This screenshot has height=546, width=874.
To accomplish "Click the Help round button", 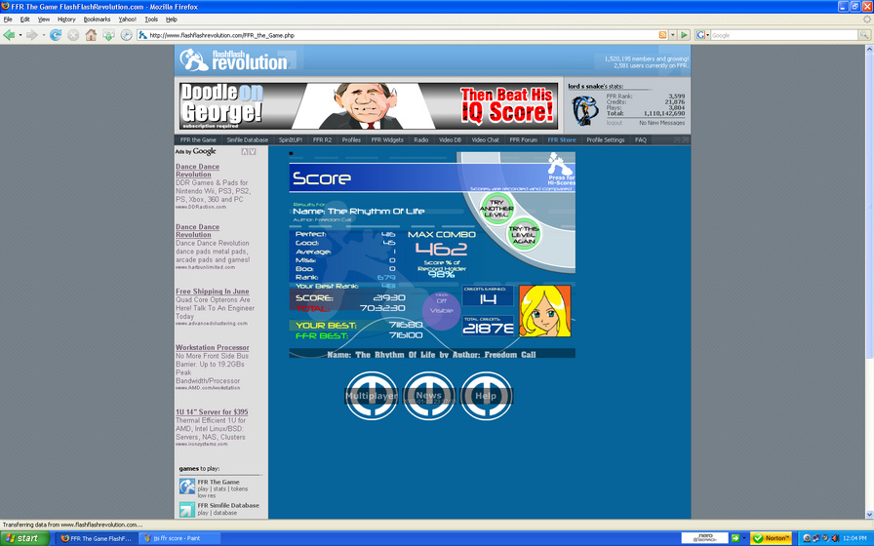I will [x=486, y=396].
